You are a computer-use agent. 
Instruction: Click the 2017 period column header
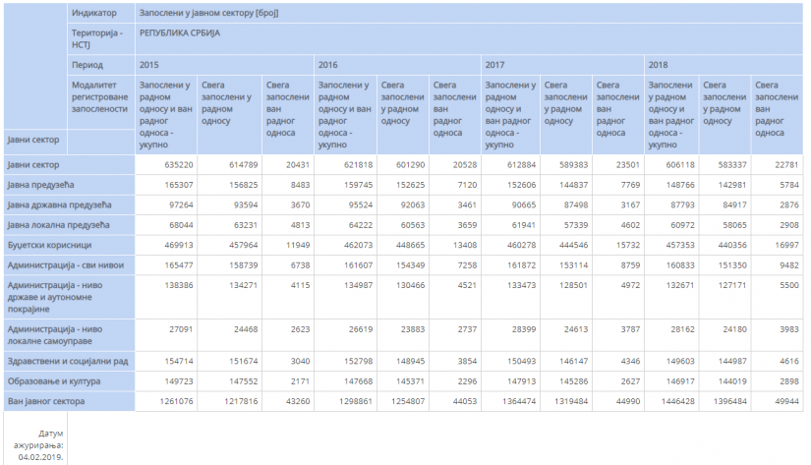coord(494,64)
